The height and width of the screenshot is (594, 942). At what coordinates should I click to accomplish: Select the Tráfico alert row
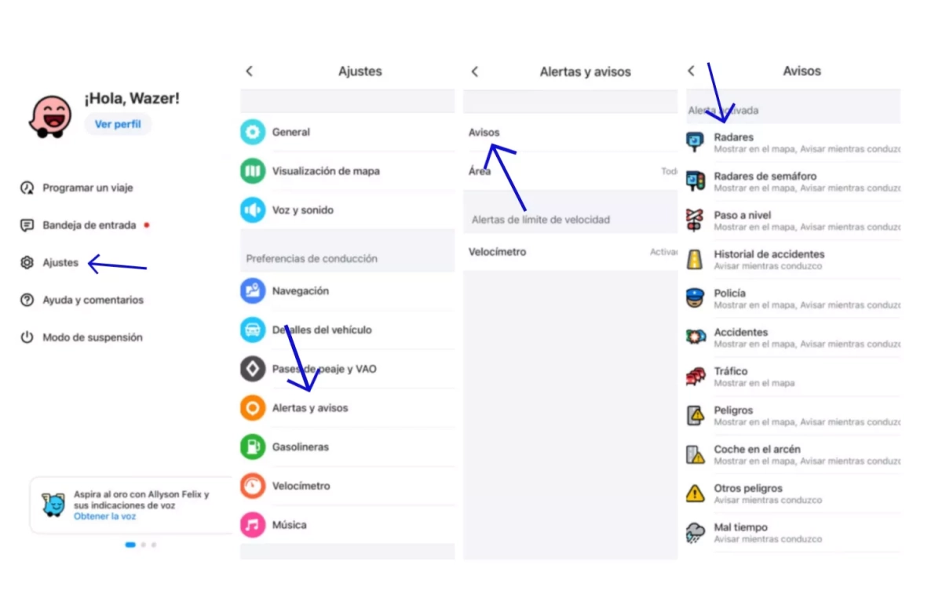pyautogui.click(x=793, y=377)
